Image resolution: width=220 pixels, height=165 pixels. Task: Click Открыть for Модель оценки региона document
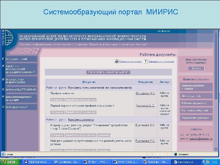(57, 135)
